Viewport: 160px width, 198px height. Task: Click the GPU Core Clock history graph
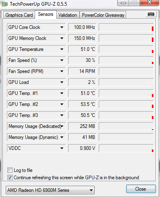click(126, 27)
